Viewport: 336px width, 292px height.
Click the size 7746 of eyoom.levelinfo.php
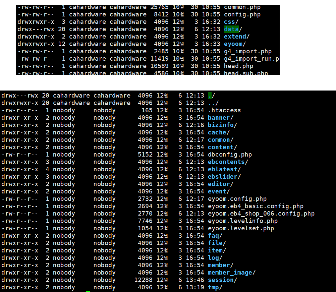click(x=145, y=221)
